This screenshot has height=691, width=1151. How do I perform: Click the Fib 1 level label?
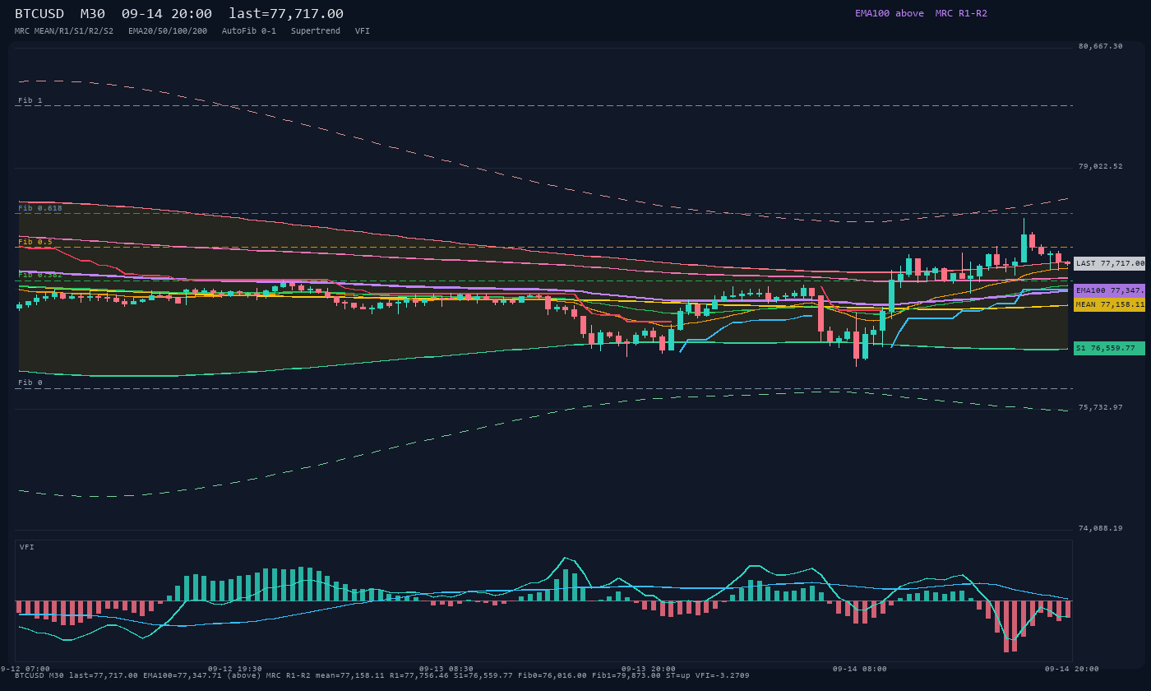[x=30, y=100]
